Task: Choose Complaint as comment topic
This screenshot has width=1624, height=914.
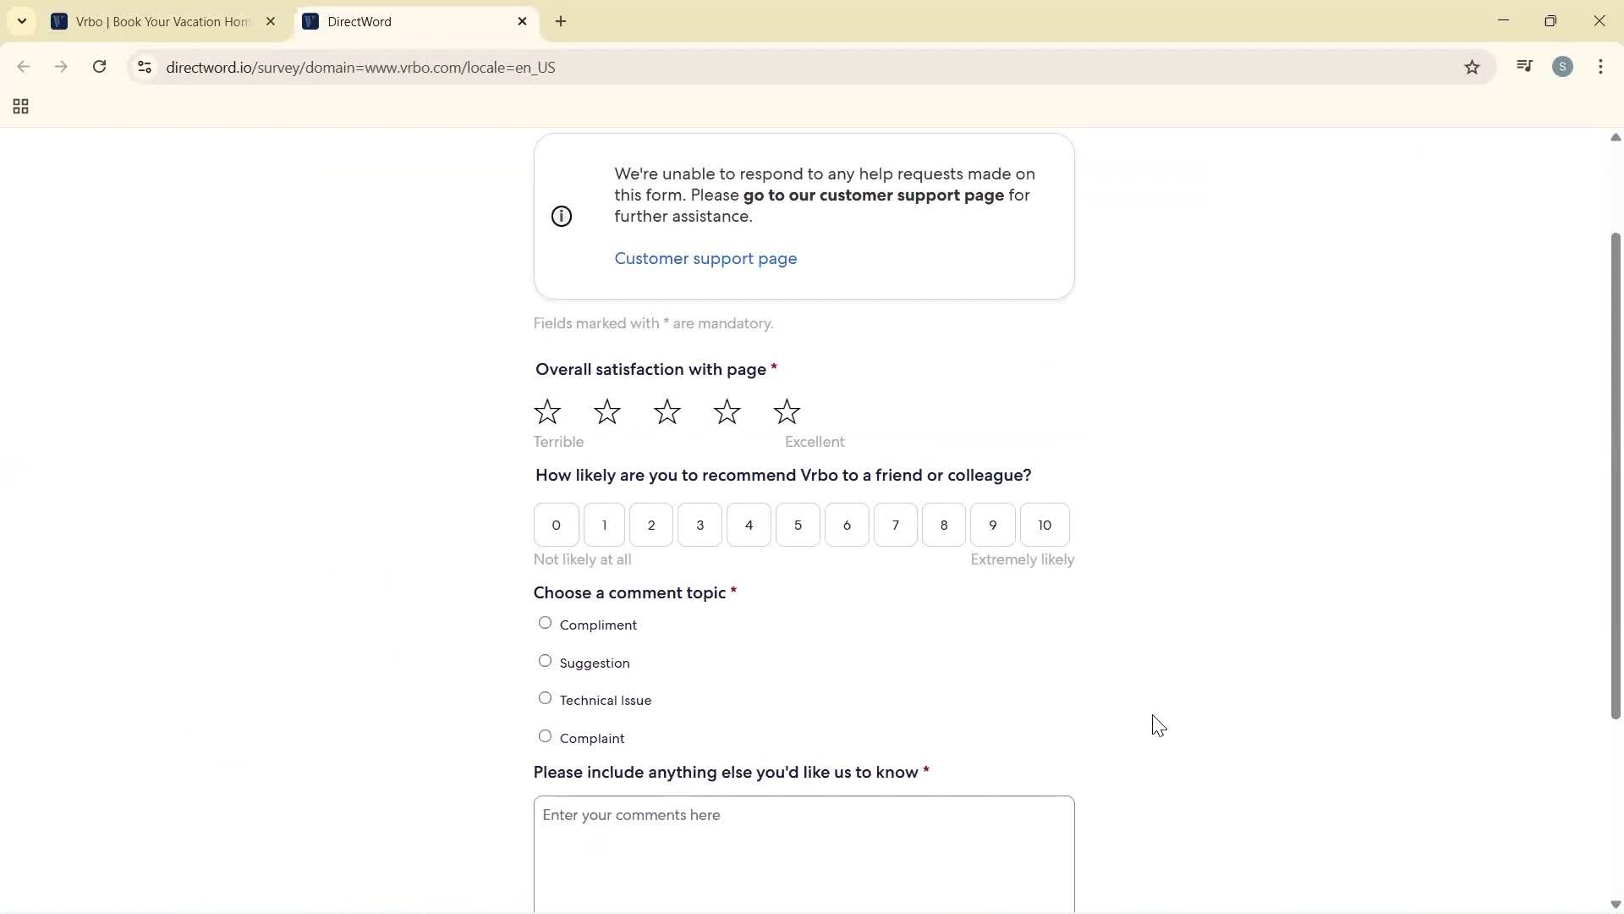Action: point(545,736)
